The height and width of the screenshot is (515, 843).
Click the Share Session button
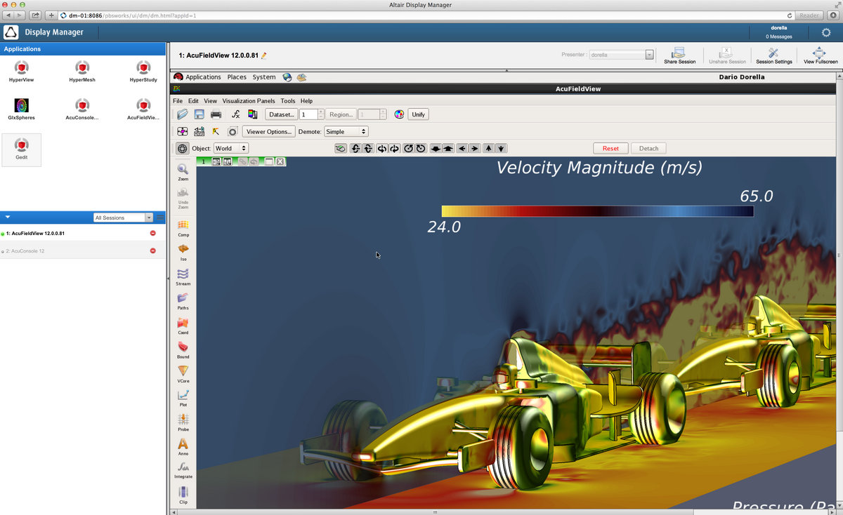679,55
